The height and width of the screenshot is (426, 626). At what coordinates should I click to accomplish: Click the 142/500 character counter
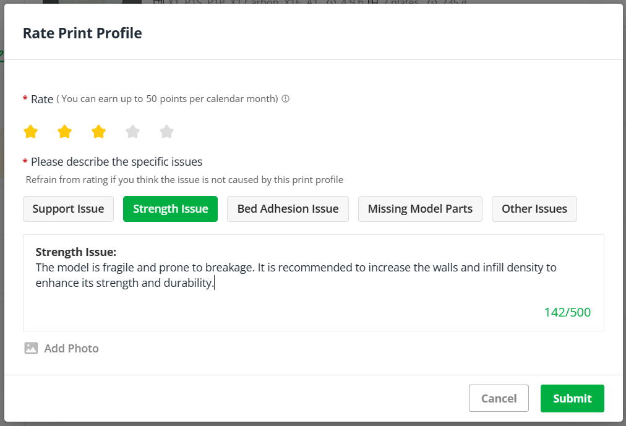point(567,312)
